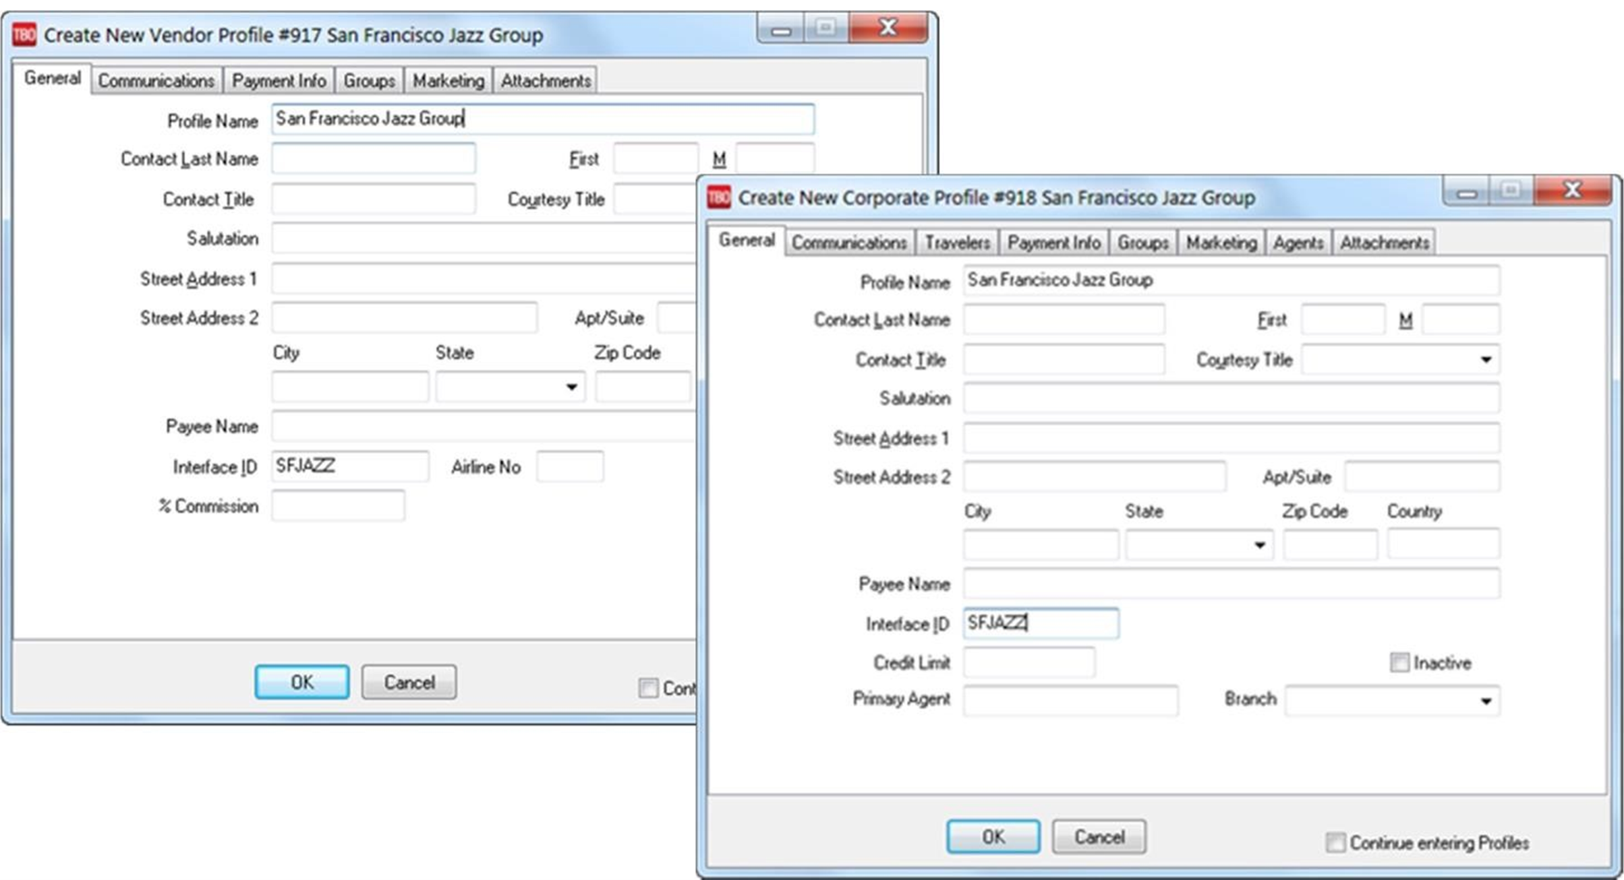Toggle the Continue checkbox on the Vendor dialog
This screenshot has height=880, width=1624.
pos(648,688)
